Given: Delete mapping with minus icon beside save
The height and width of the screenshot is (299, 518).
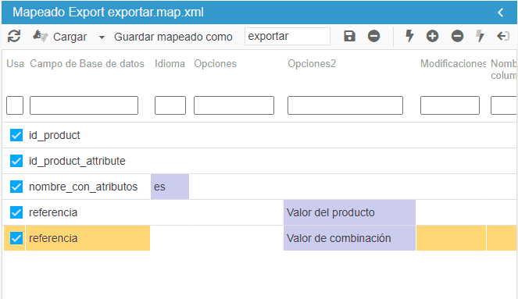Looking at the screenshot, I should pos(374,36).
